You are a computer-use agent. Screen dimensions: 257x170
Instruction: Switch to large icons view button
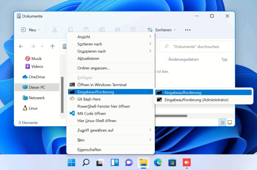click(x=230, y=122)
